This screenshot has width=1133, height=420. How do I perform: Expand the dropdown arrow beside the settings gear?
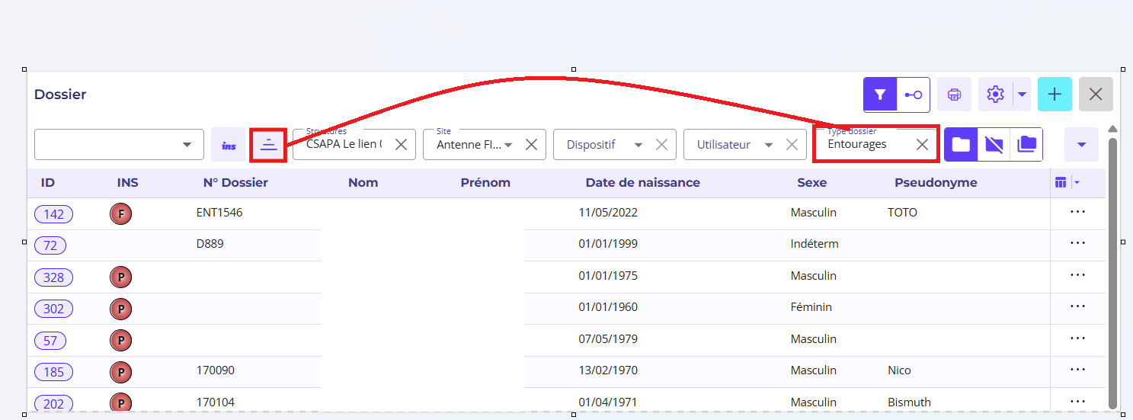[1022, 95]
